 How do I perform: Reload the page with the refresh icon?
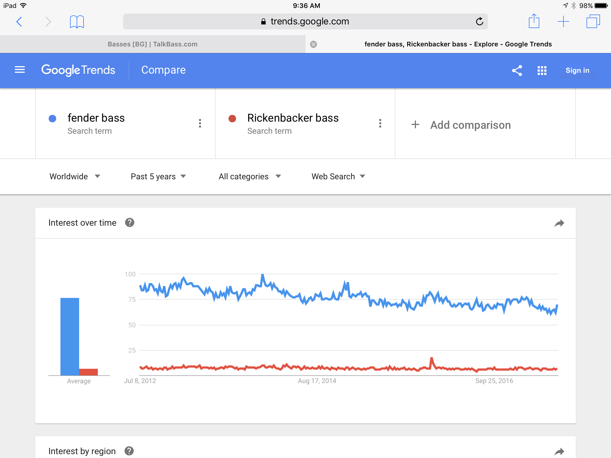[x=479, y=21]
